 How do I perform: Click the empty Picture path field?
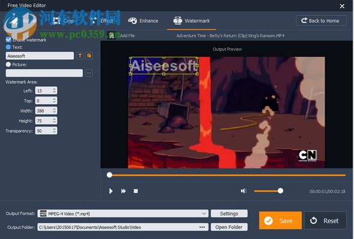44,73
